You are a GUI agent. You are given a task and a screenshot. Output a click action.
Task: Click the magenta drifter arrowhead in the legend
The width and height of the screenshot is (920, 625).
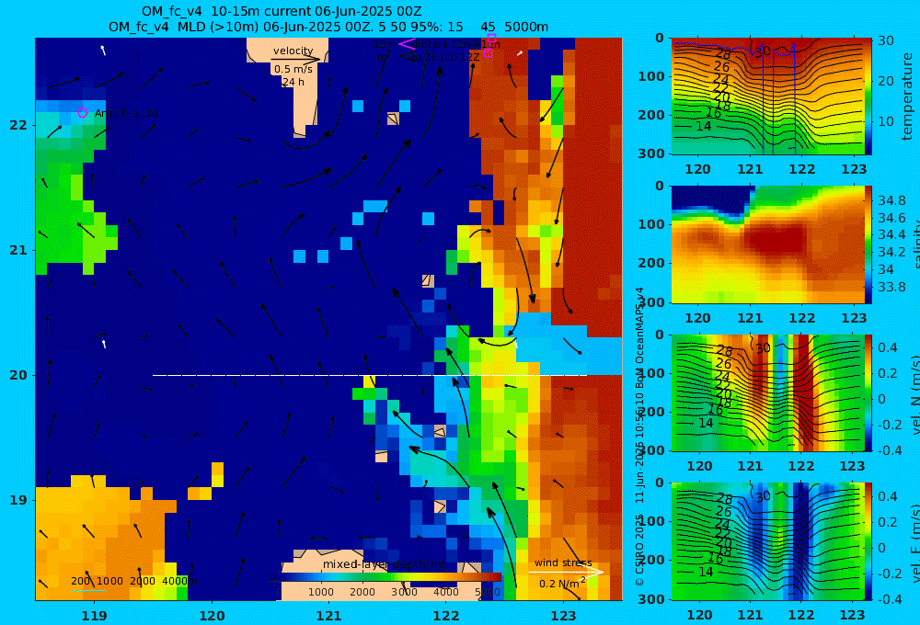point(406,44)
